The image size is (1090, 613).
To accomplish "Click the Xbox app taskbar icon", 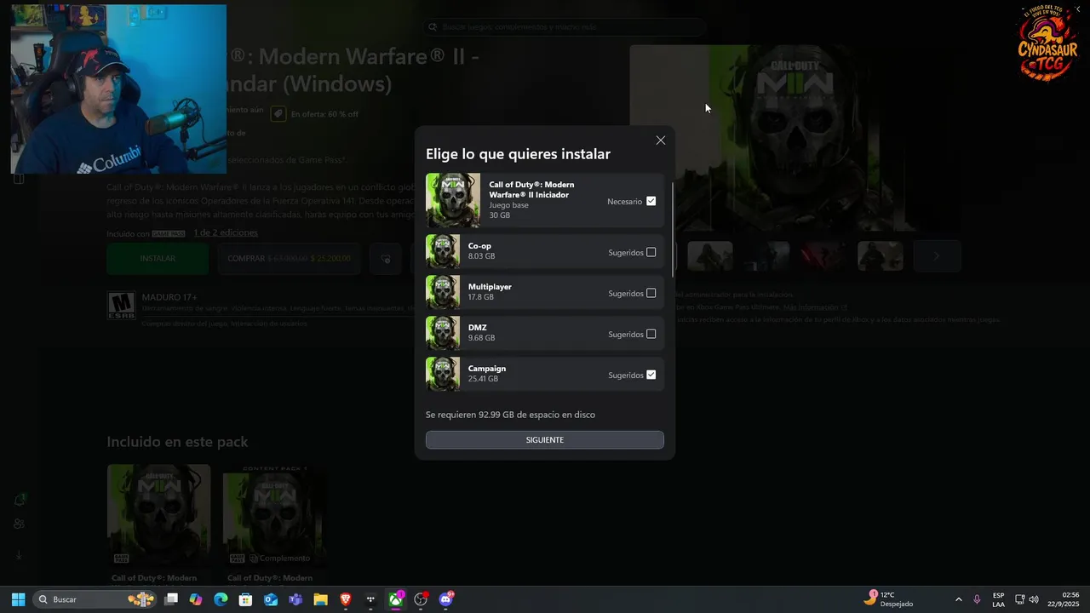I will point(396,599).
